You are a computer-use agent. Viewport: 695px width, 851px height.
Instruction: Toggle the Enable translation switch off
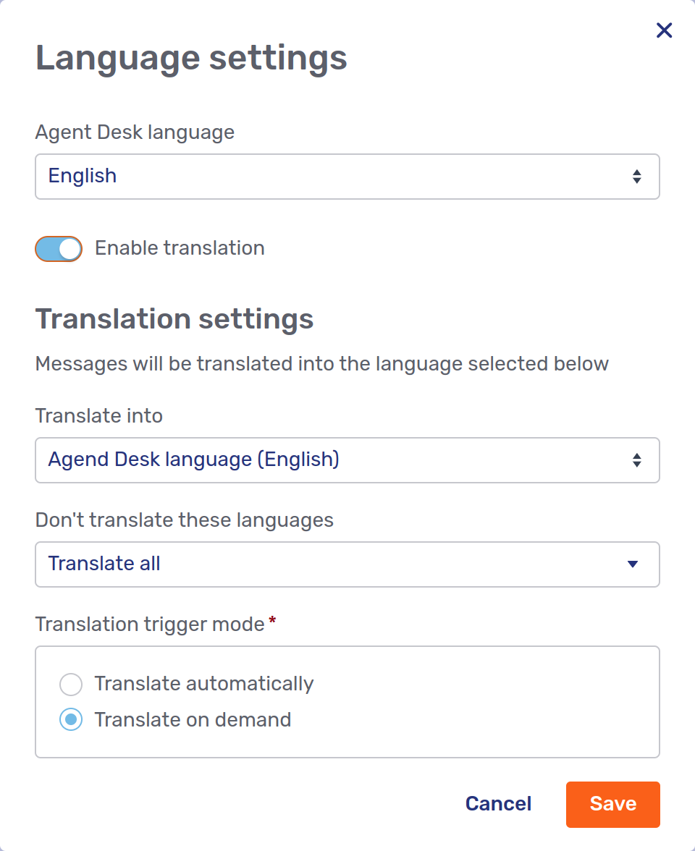[59, 248]
